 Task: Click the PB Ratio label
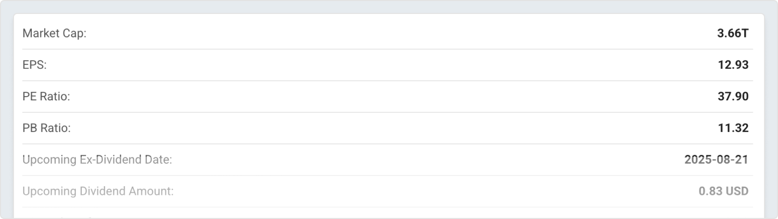(47, 128)
